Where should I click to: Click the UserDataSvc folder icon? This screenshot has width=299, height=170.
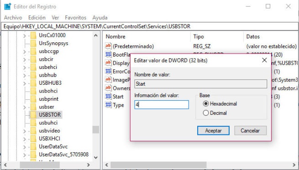coord(33,147)
